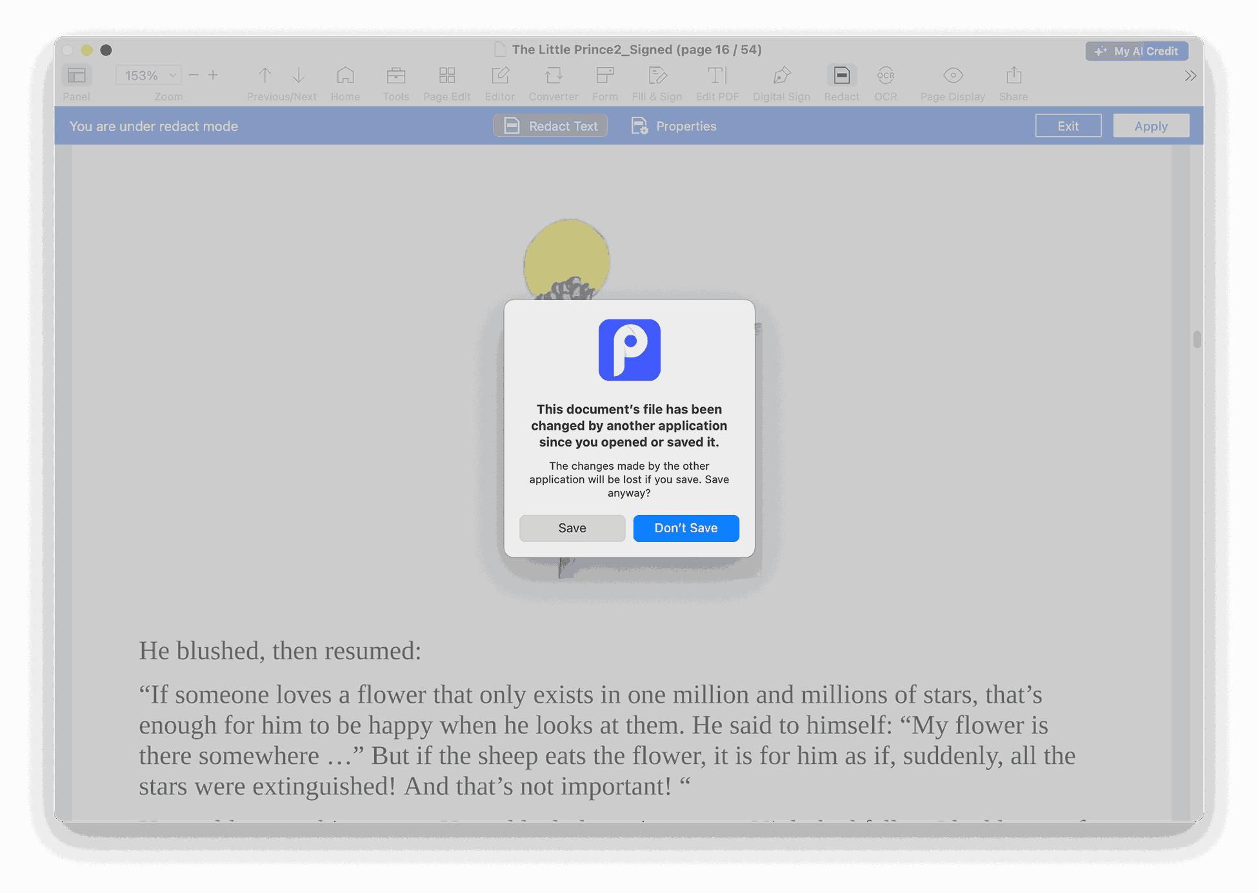Open Page Display eye icon

[953, 75]
